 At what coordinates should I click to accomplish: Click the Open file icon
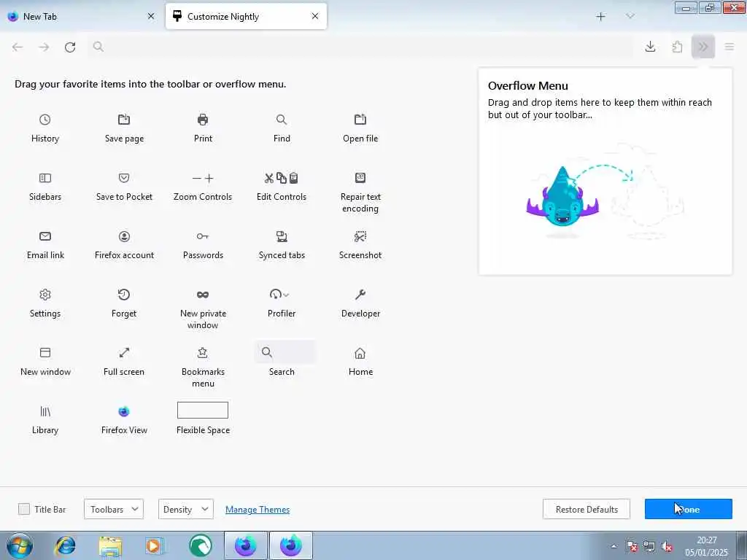(x=360, y=120)
